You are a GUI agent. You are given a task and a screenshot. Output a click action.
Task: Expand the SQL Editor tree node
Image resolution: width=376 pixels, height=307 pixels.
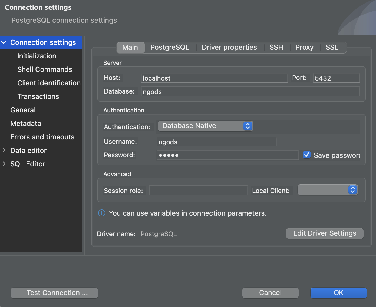point(4,164)
